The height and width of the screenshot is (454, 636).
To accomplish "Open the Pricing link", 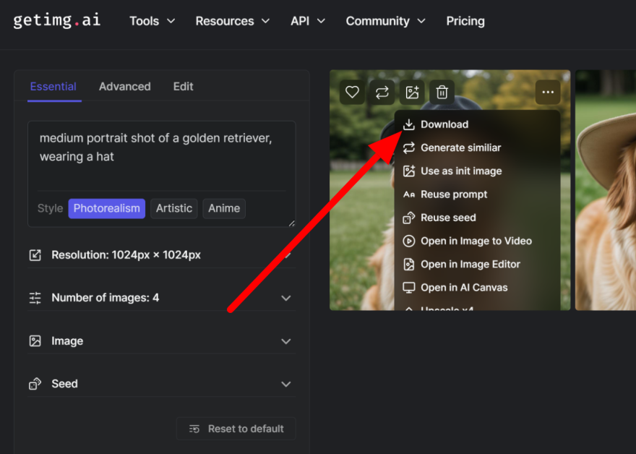I will (465, 21).
